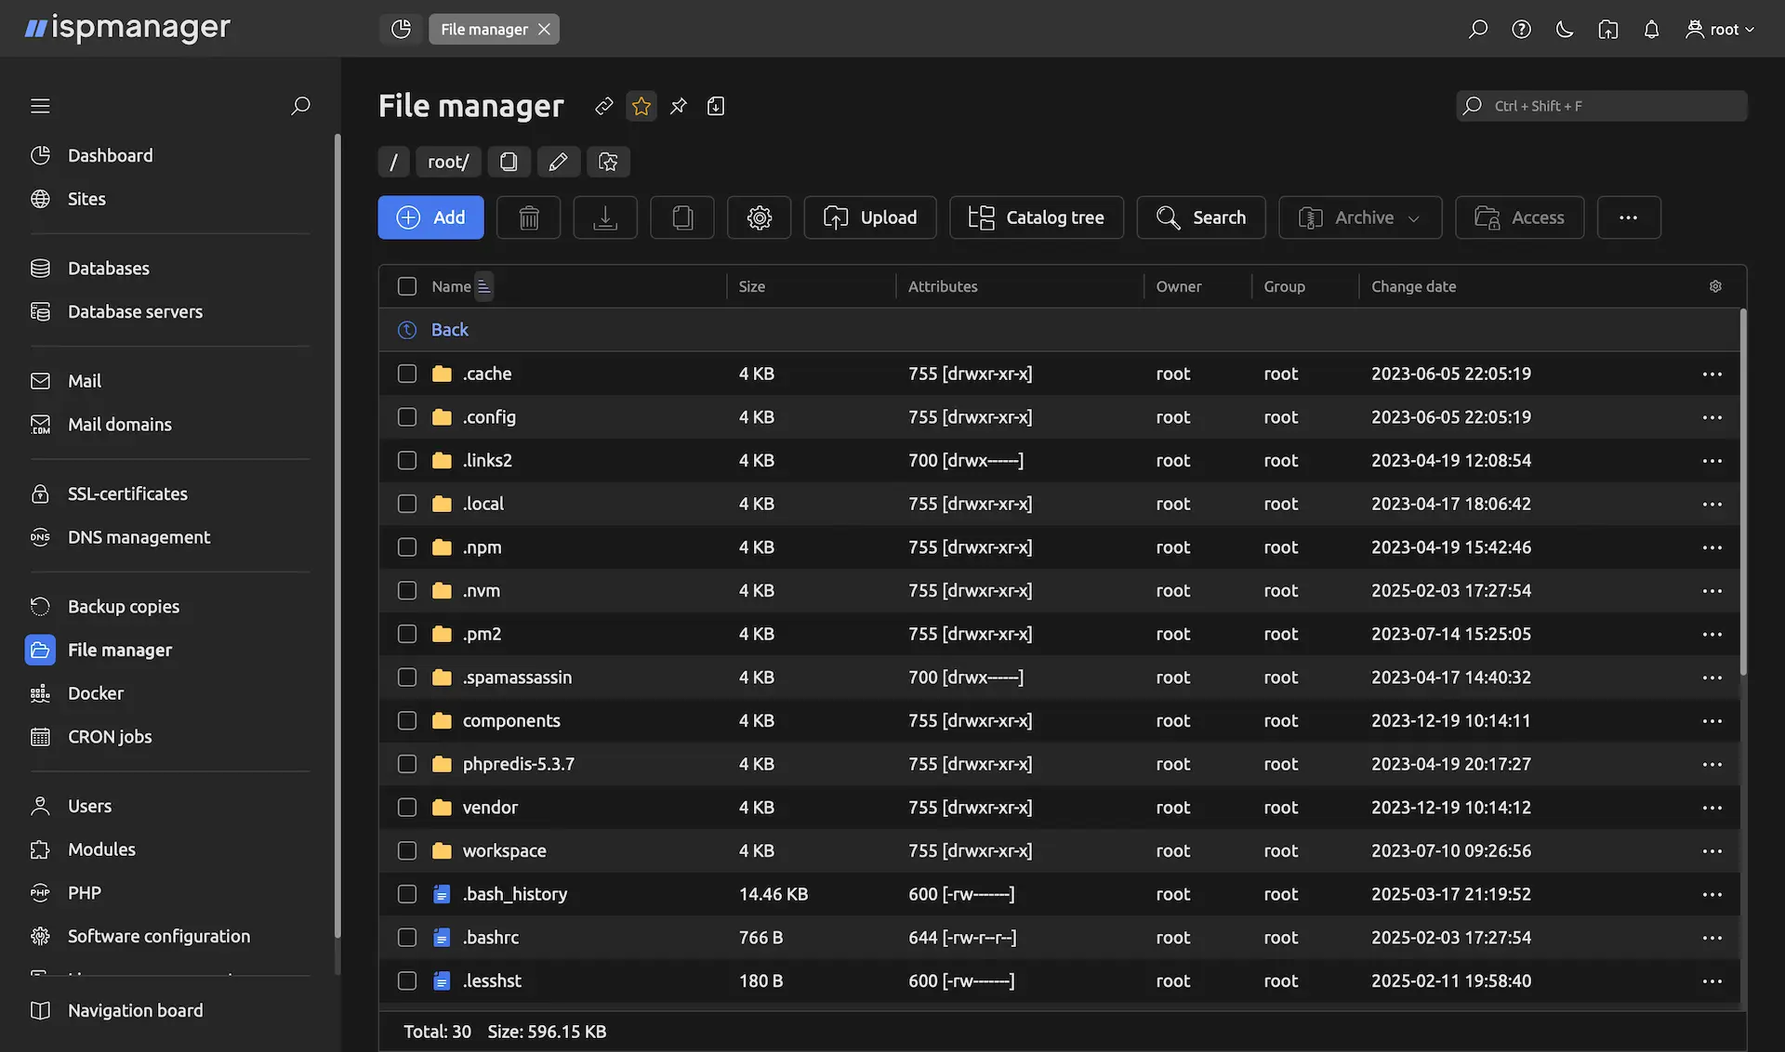This screenshot has height=1052, width=1785.
Task: Click the file list vertical scrollbar
Action: pos(1743,493)
